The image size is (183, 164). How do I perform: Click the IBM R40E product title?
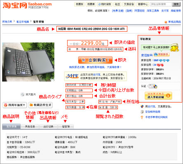pyautogui.click(x=91, y=29)
